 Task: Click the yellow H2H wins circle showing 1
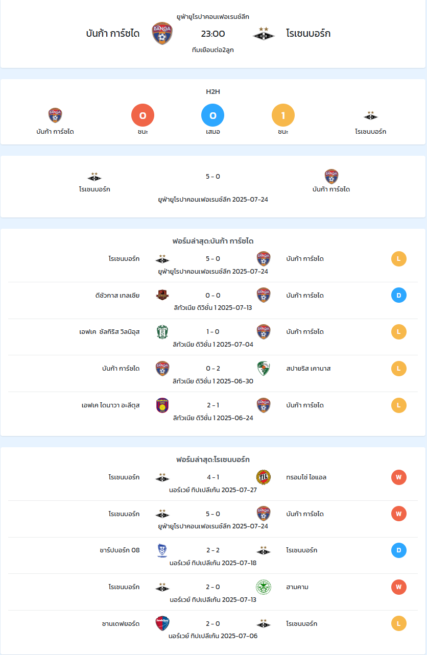(283, 115)
